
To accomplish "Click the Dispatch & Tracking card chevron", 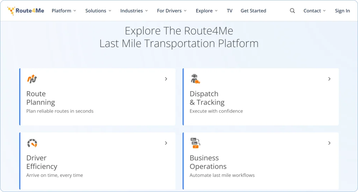I will pyautogui.click(x=329, y=79).
